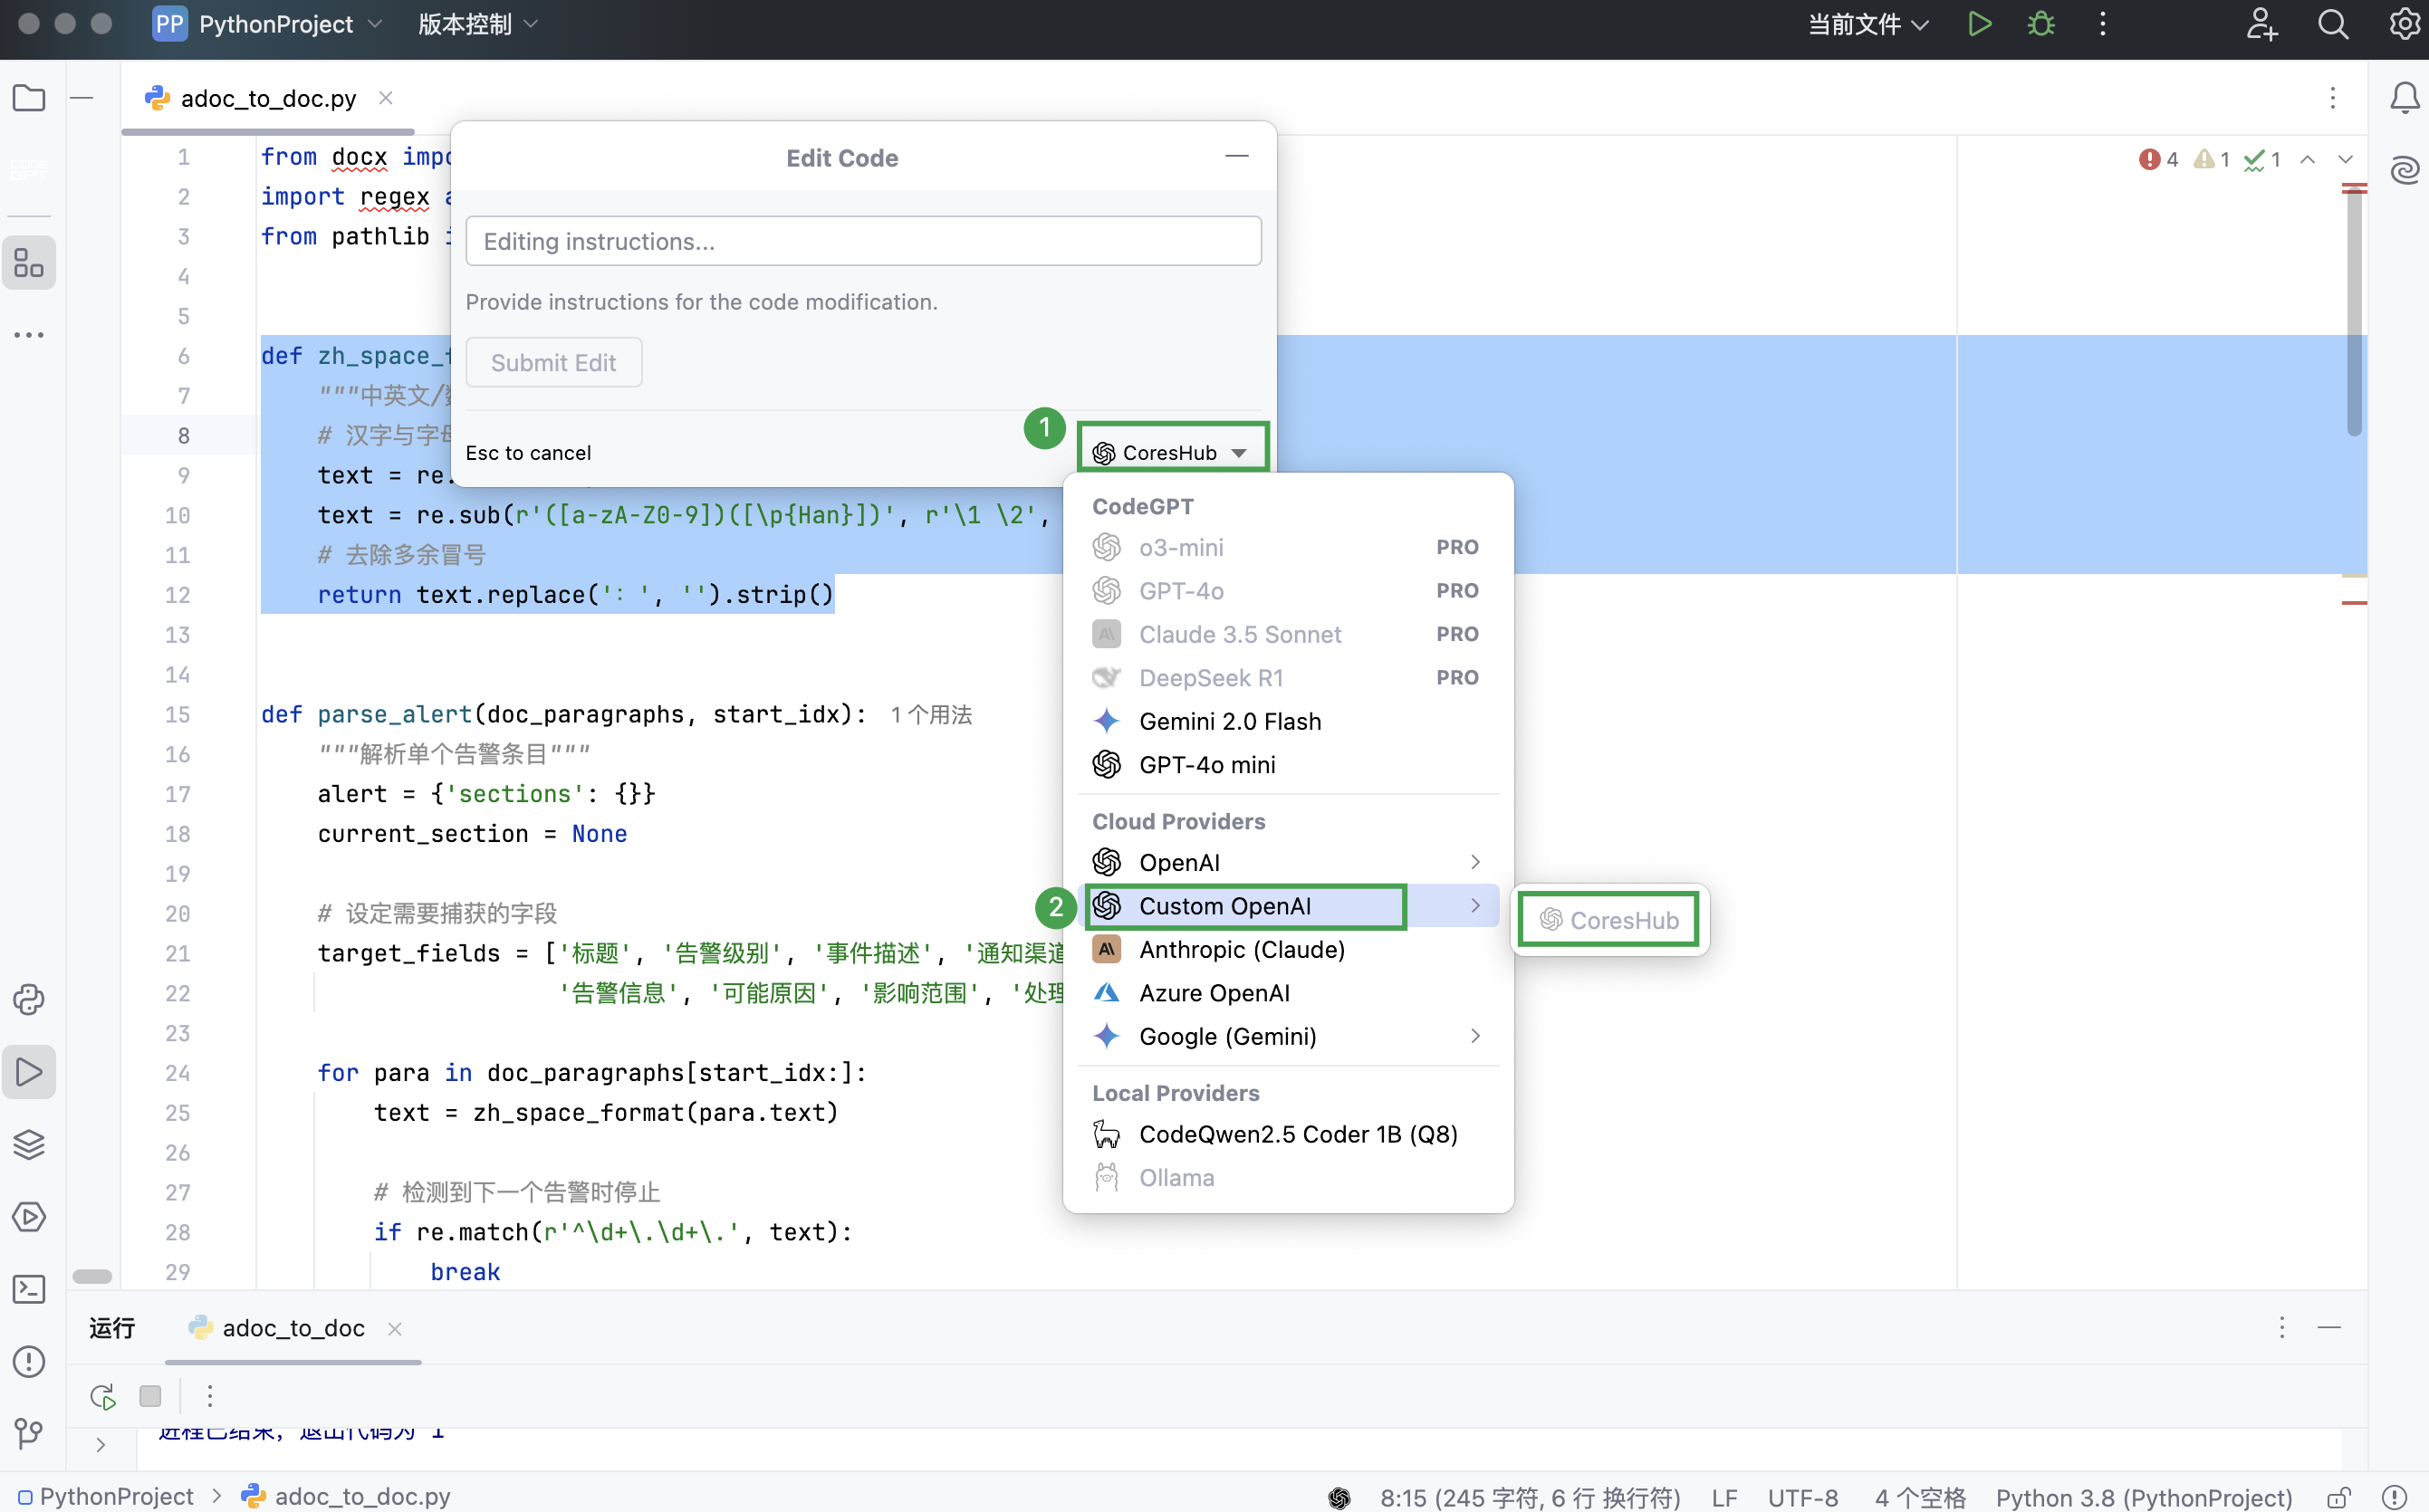Change LF line separator
Screen dimensions: 2429x1512
pyautogui.click(x=1724, y=1497)
